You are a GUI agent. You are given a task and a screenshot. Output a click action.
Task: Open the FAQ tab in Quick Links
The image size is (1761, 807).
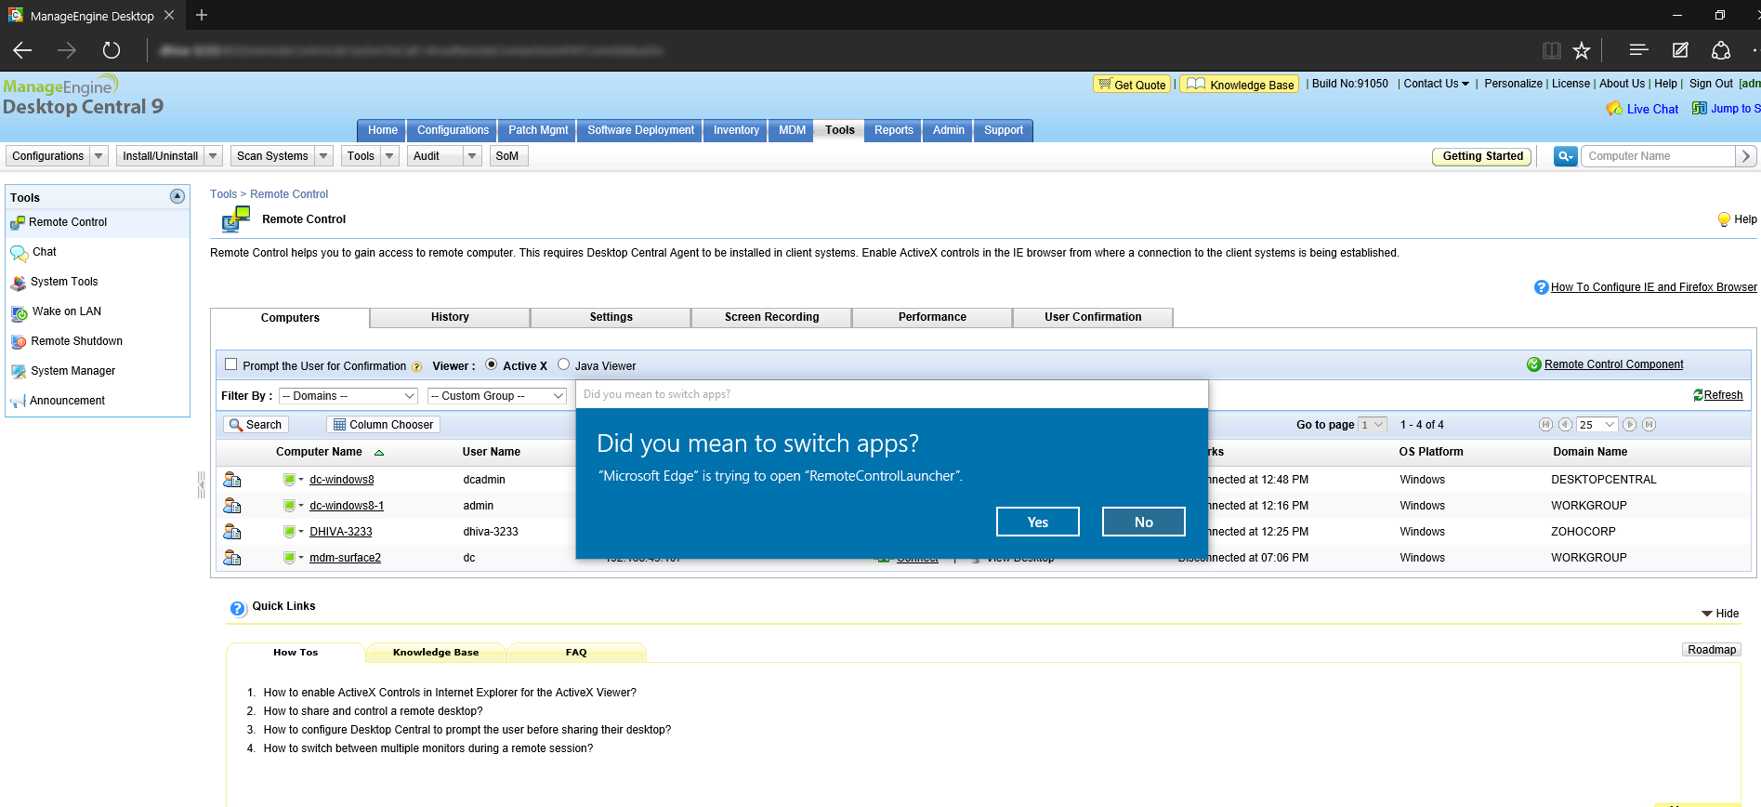[x=576, y=653]
